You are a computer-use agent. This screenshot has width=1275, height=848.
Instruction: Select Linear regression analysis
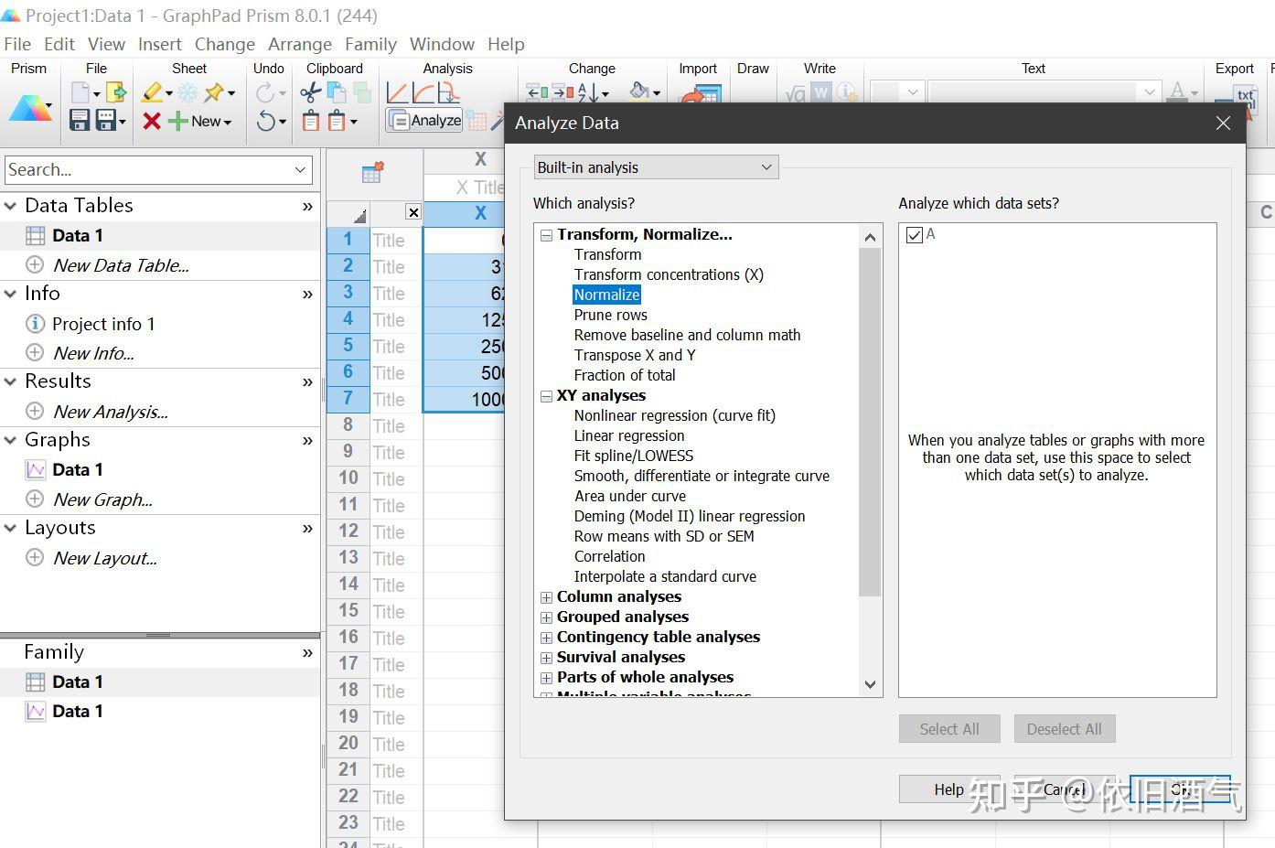(629, 435)
